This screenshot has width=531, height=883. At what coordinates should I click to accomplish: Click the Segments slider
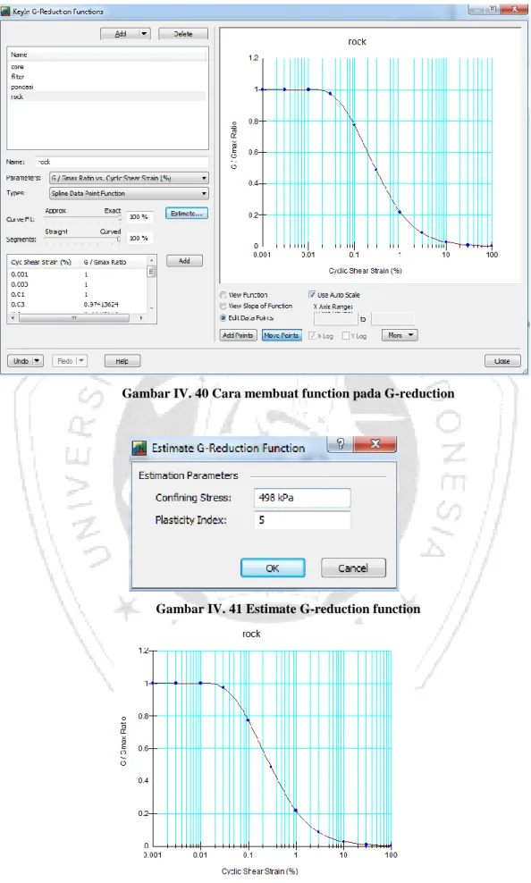point(82,240)
